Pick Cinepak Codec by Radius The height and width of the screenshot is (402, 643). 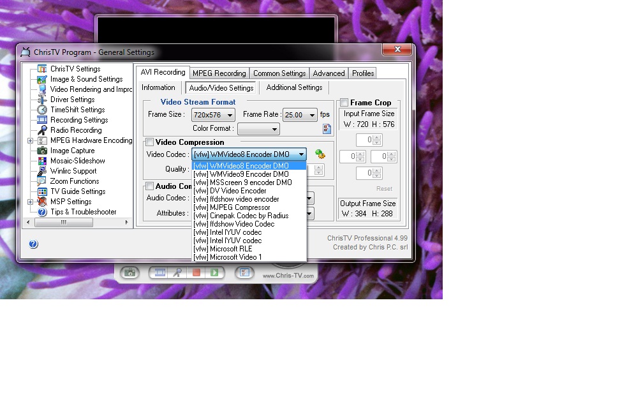tap(249, 216)
